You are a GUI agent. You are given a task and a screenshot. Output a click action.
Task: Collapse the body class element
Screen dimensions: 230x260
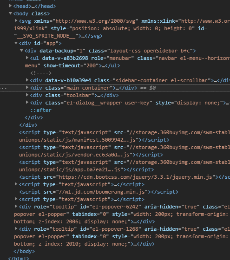click(10, 13)
